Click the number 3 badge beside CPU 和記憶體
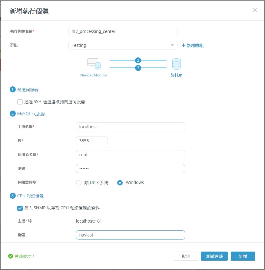This screenshot has height=270, width=265. click(12, 196)
